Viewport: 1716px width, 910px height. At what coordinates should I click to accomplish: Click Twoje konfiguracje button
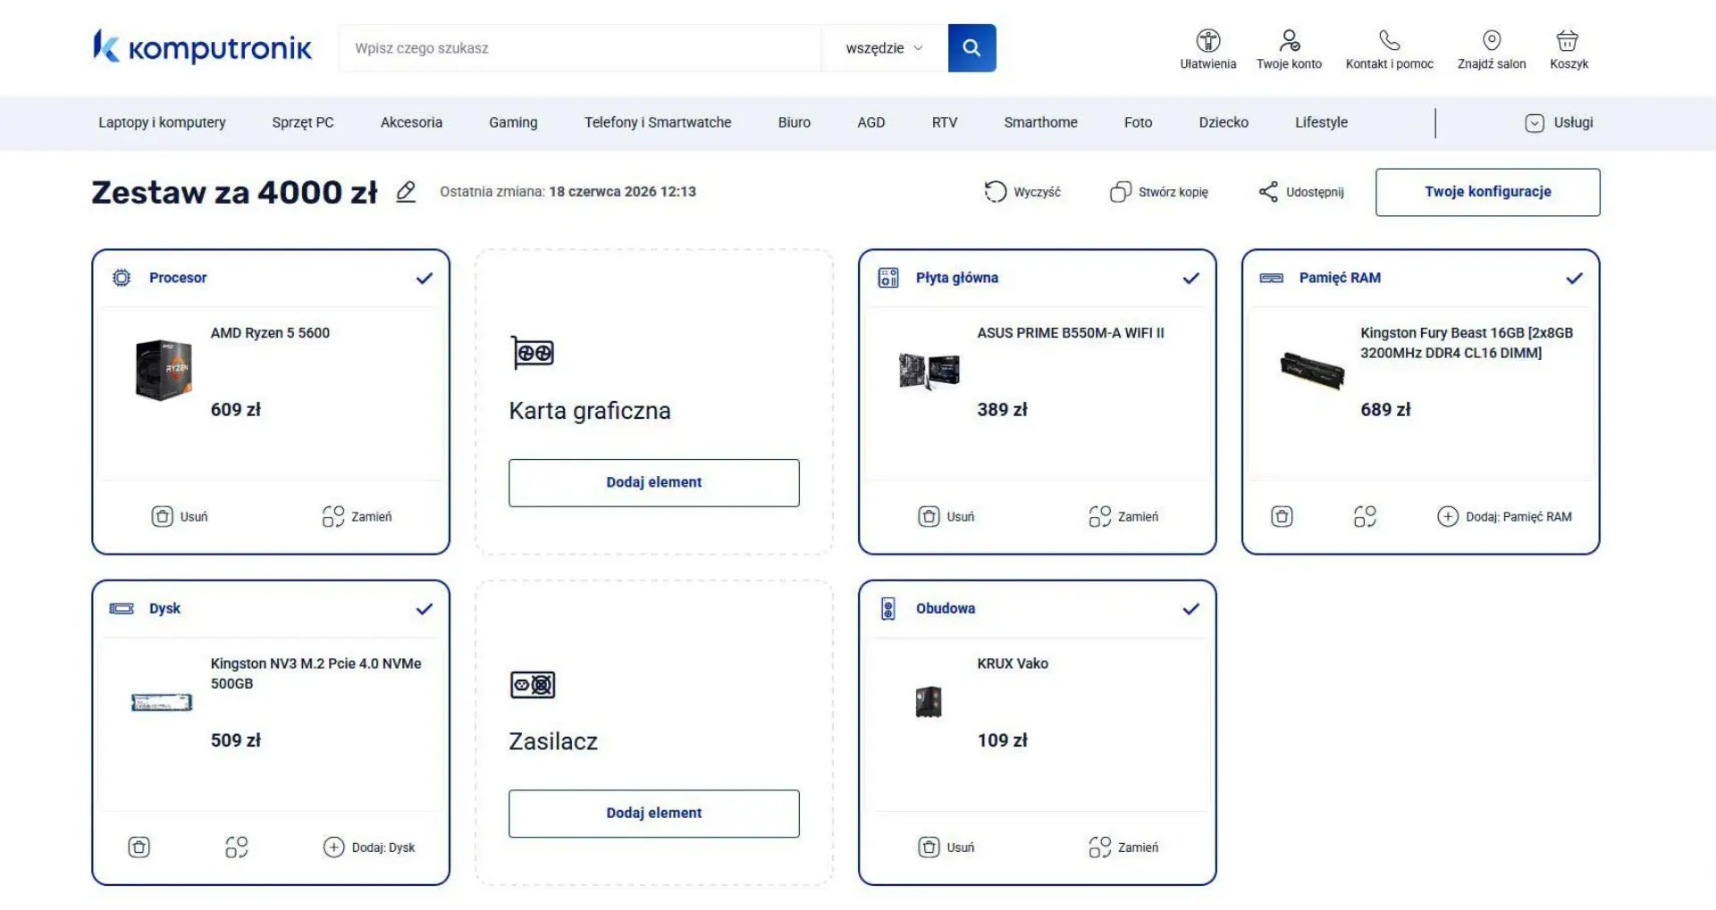pos(1487,192)
